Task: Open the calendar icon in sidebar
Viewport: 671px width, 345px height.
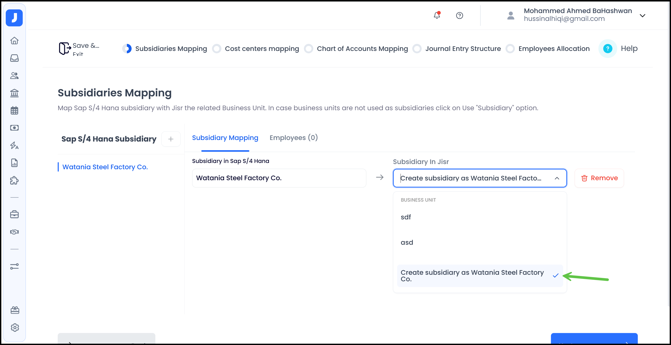Action: pyautogui.click(x=14, y=110)
